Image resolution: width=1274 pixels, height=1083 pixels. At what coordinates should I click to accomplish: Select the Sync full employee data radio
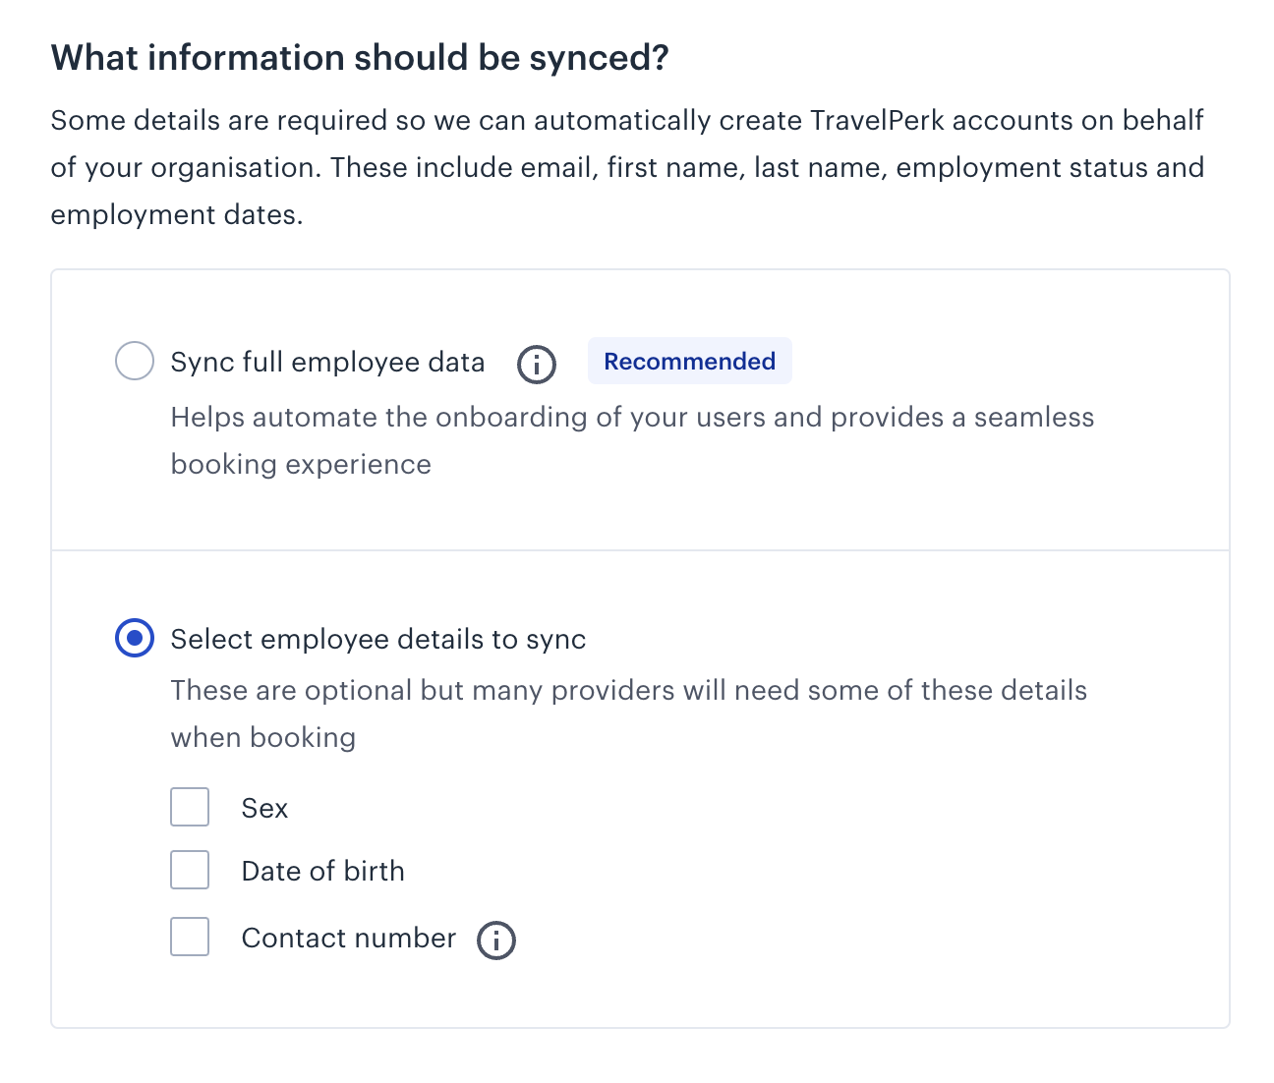pyautogui.click(x=135, y=361)
